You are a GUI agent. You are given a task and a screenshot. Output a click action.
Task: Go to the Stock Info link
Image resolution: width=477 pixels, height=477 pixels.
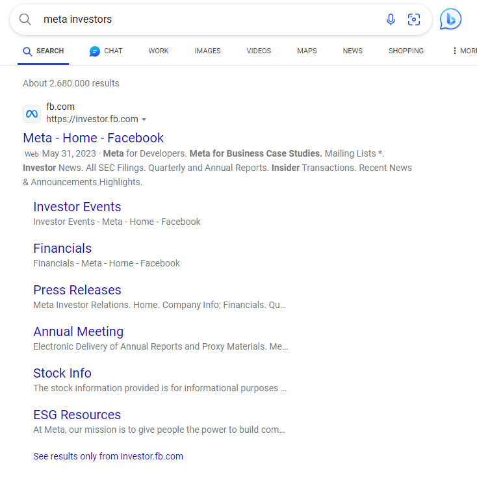click(x=62, y=373)
